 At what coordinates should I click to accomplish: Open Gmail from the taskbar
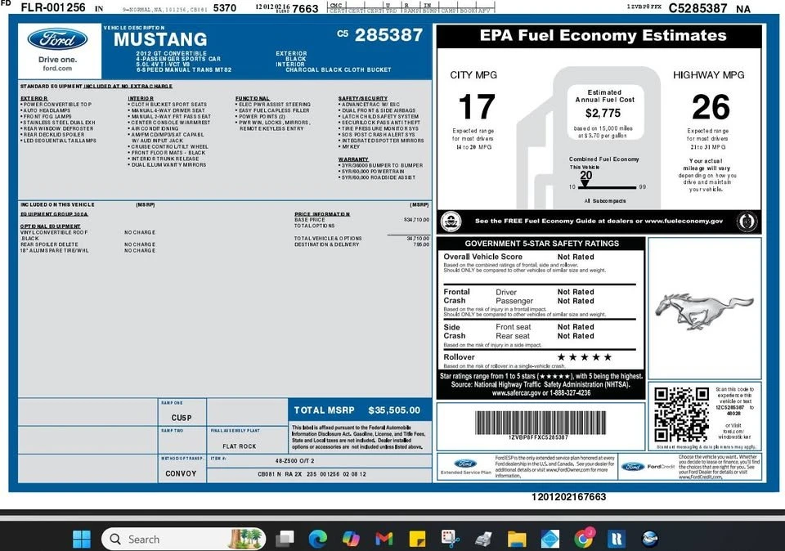click(x=384, y=539)
